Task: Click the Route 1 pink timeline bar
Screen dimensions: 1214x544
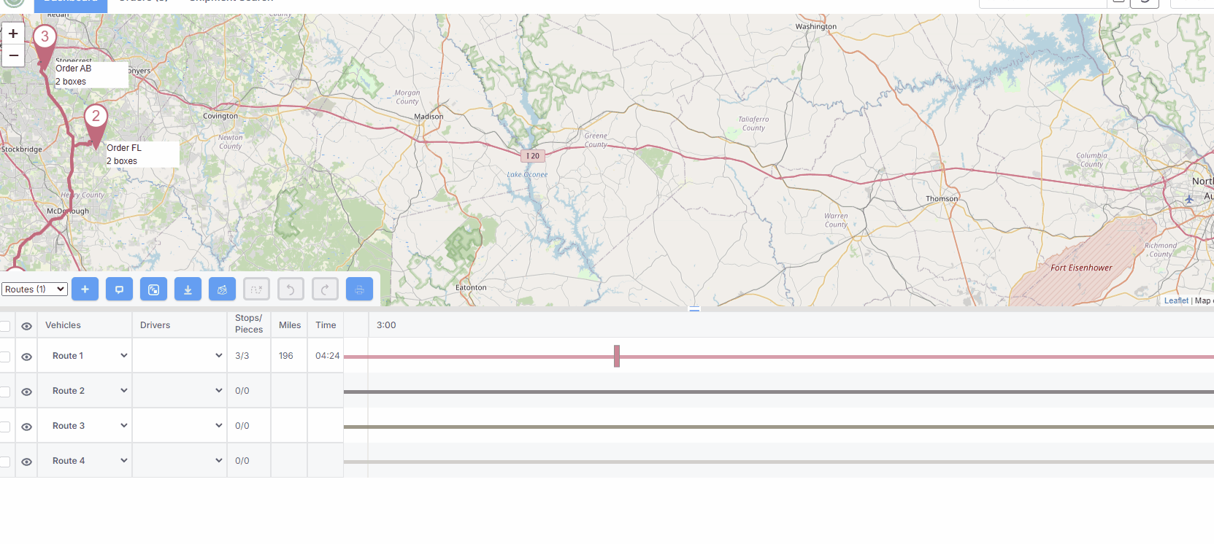Action: point(779,357)
